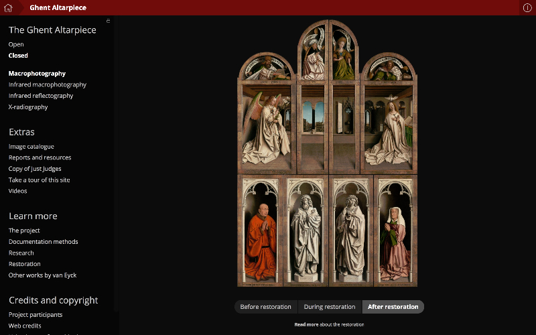Choose X-radiography imaging mode
Image resolution: width=536 pixels, height=335 pixels.
point(28,107)
